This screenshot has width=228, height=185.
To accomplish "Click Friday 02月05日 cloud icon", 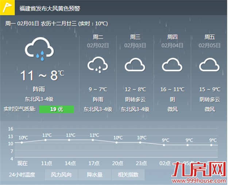I will tap(209, 65).
